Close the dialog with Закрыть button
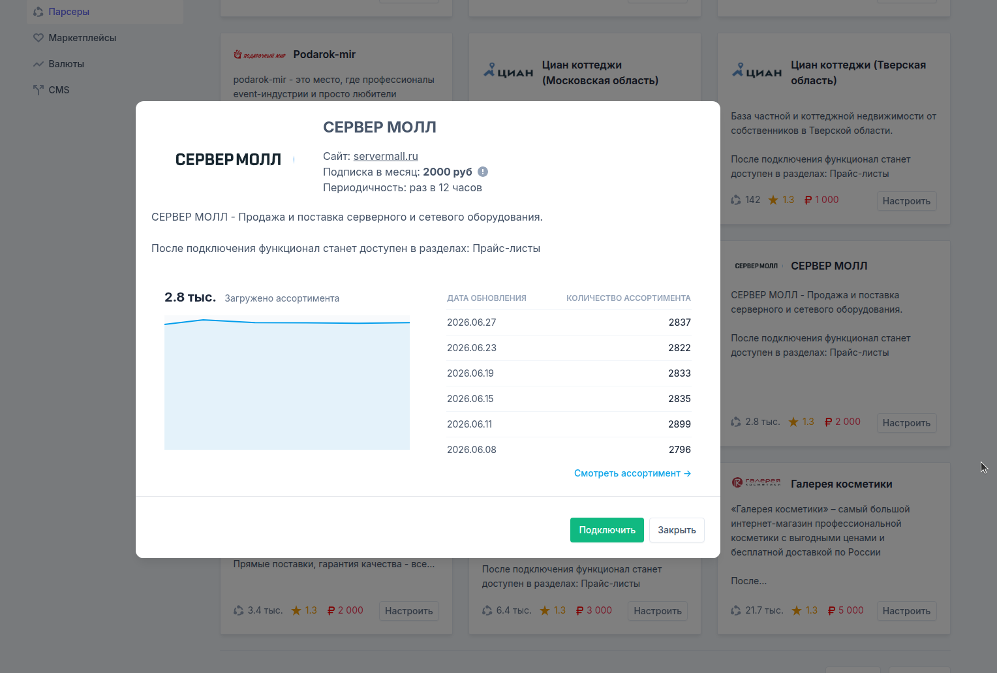997x673 pixels. pyautogui.click(x=677, y=530)
